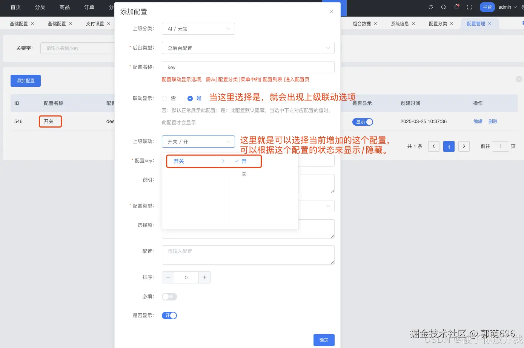Switch to the 配置管理 tab
Viewport: 524px width, 348px height.
476,23
